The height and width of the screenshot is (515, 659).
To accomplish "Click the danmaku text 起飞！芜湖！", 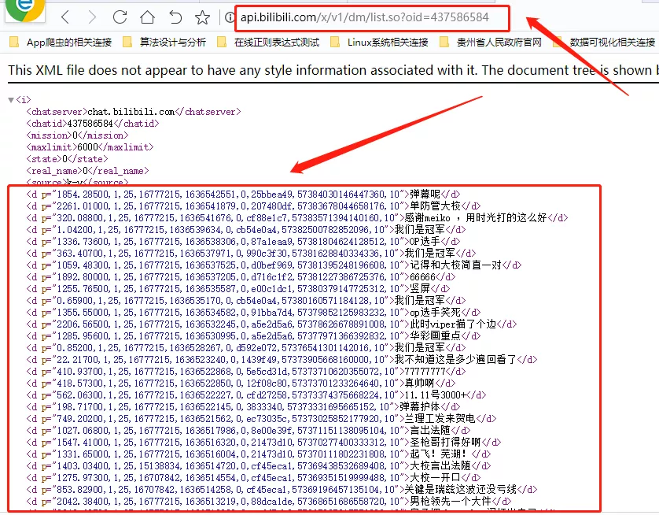I will [x=438, y=454].
